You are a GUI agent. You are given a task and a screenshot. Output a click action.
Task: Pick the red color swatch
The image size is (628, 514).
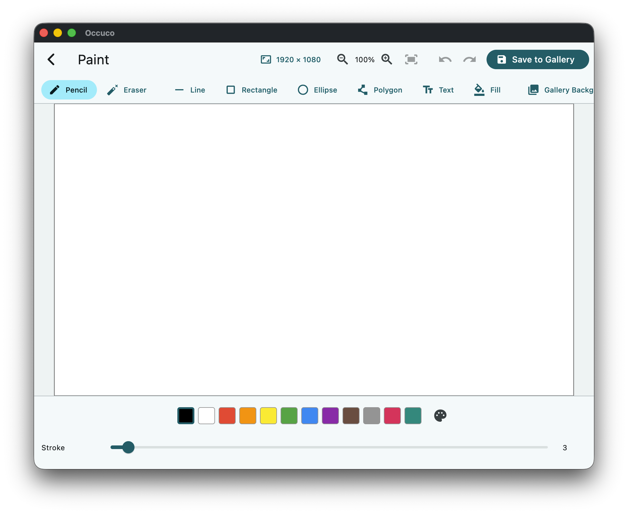coord(227,415)
